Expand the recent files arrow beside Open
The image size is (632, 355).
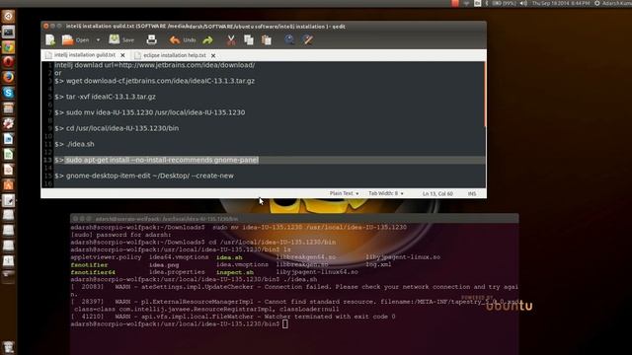coord(98,39)
